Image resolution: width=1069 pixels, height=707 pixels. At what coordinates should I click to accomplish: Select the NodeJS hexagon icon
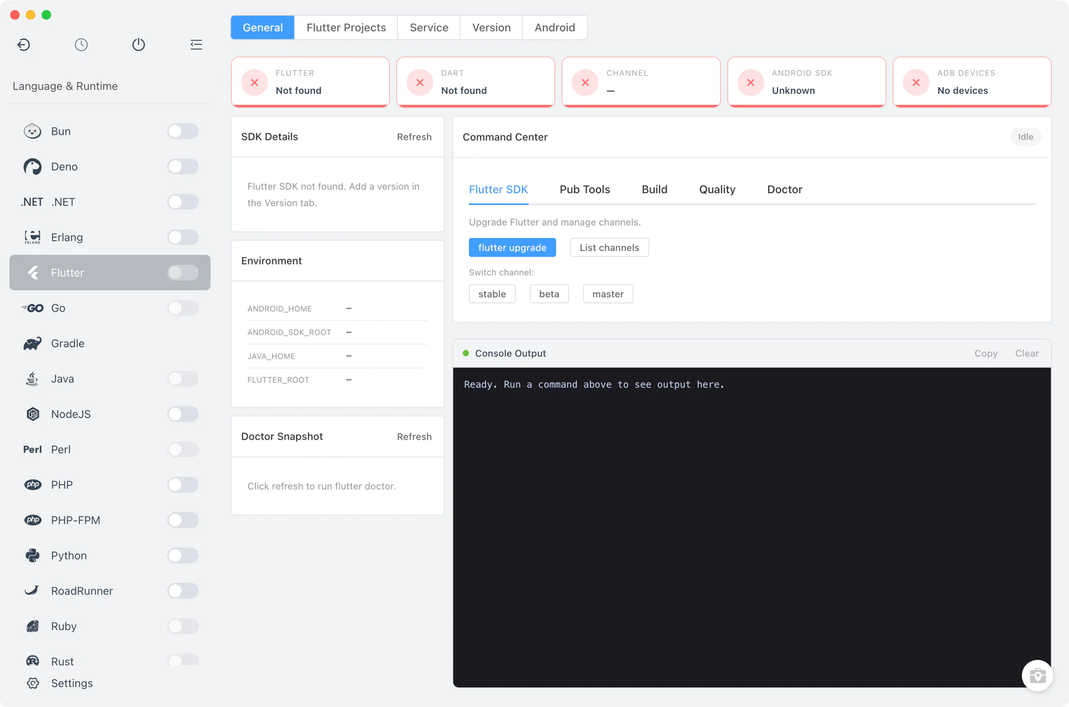coord(33,414)
